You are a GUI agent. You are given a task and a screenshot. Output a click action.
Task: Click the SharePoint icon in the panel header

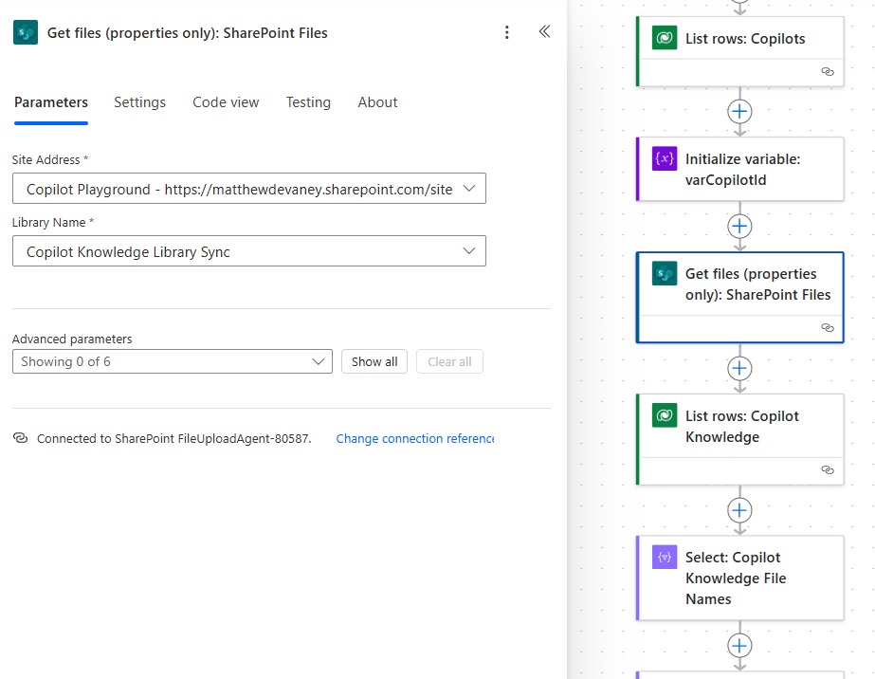pos(26,32)
